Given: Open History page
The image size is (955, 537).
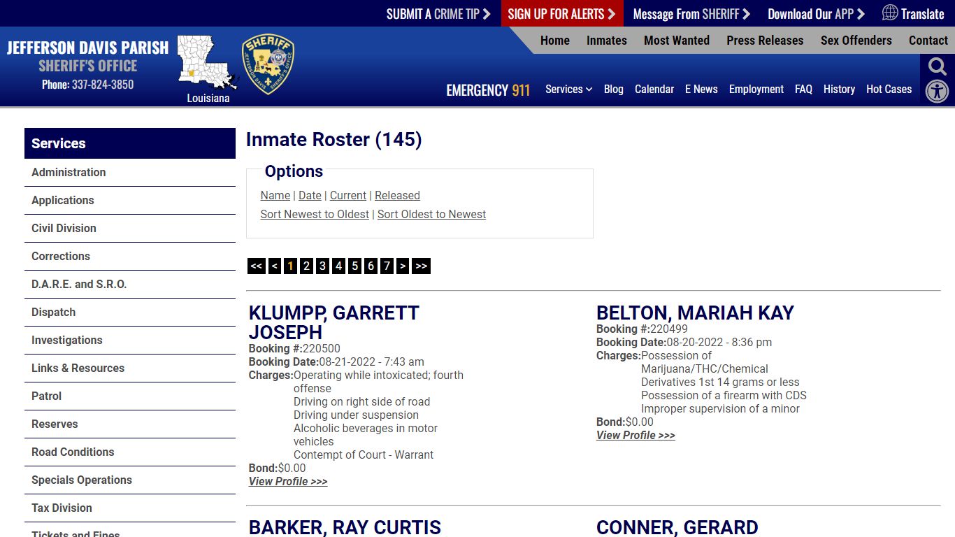Looking at the screenshot, I should [839, 89].
